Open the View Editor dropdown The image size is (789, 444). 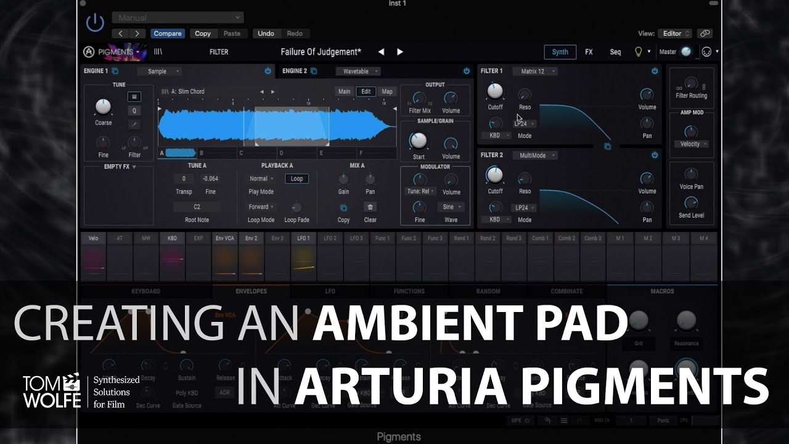click(676, 33)
